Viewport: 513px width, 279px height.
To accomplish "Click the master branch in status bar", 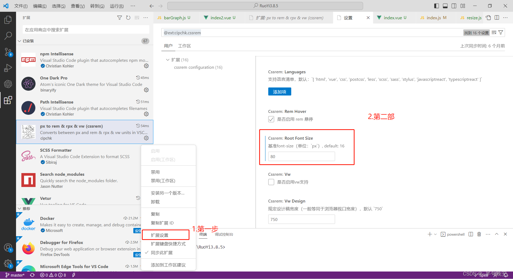I will 15,275.
